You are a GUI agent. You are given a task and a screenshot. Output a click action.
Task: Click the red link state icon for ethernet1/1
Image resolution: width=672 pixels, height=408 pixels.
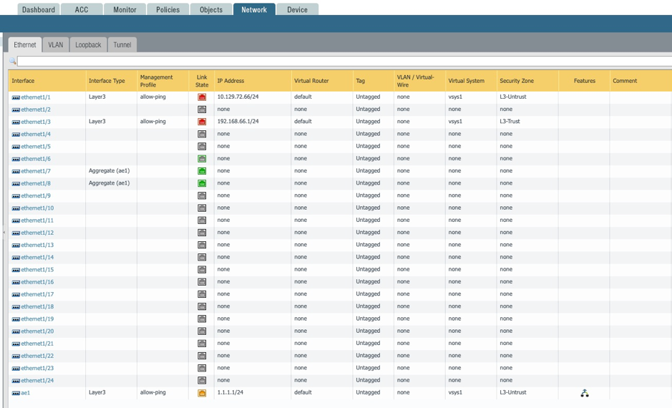202,97
